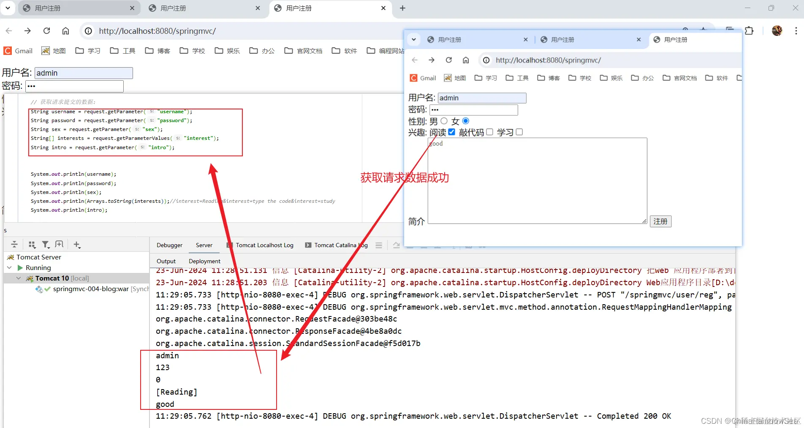Select the 男 radio button
This screenshot has width=804, height=428.
point(444,121)
